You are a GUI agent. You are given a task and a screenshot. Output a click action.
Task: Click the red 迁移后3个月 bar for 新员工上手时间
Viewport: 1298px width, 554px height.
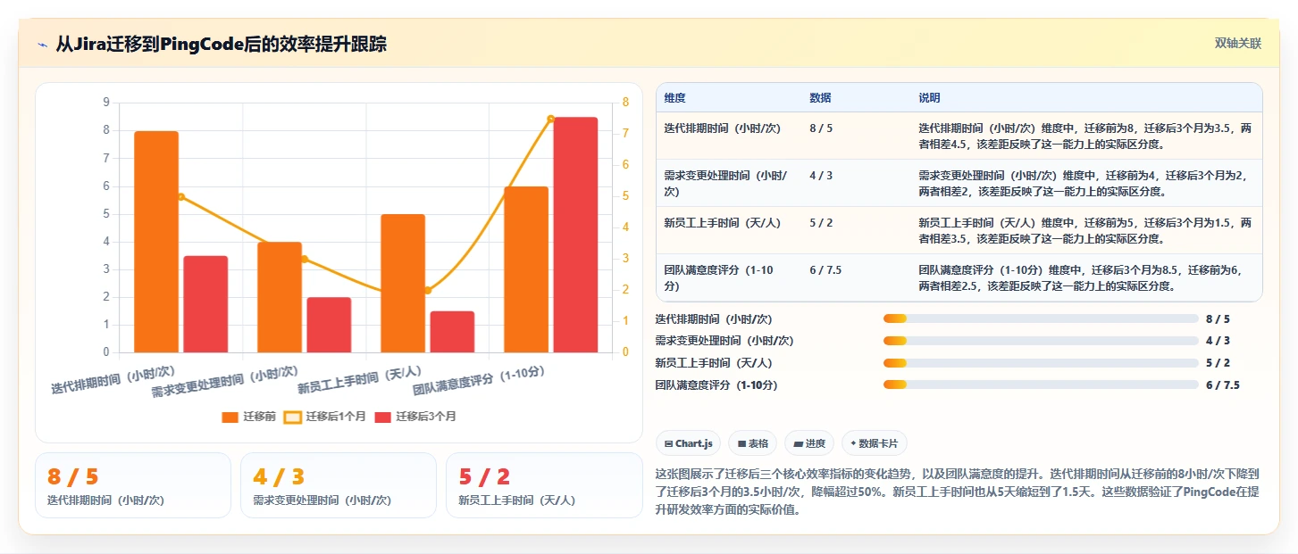[x=452, y=332]
